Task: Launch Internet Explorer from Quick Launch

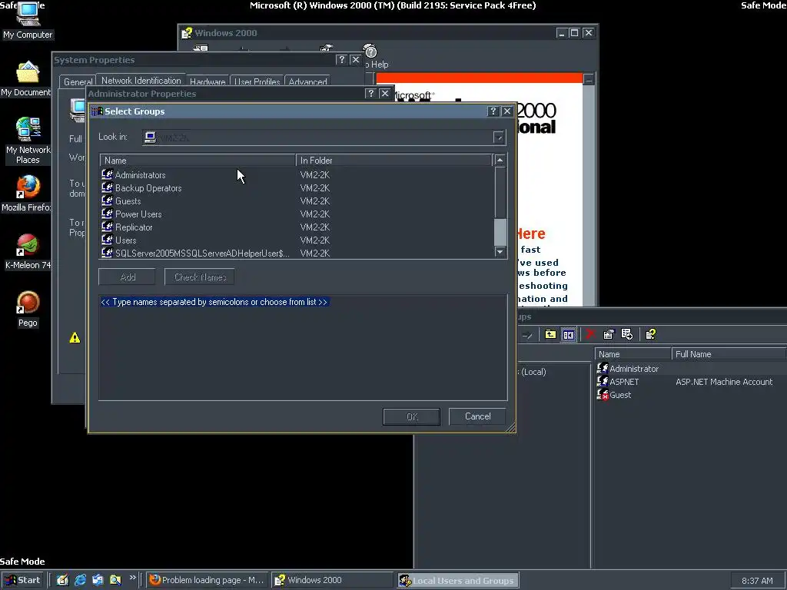Action: pos(80,580)
